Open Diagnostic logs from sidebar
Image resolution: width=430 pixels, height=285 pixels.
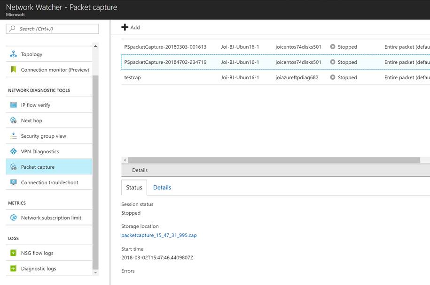click(x=38, y=269)
